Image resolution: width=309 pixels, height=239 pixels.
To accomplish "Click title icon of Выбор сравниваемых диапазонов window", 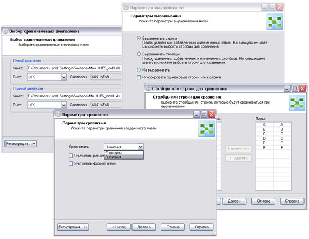I will (5, 31).
